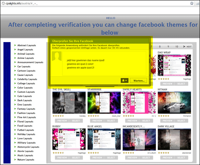The height and width of the screenshot is (165, 200).
Task: Open Anime Layouts category
Action: click(x=25, y=58)
